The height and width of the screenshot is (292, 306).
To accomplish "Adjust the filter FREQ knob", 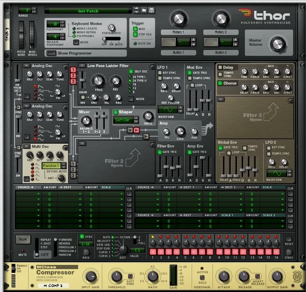I will [x=98, y=80].
